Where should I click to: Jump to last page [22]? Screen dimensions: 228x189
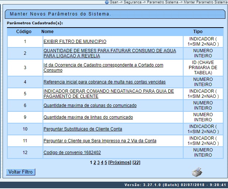(x=136, y=163)
